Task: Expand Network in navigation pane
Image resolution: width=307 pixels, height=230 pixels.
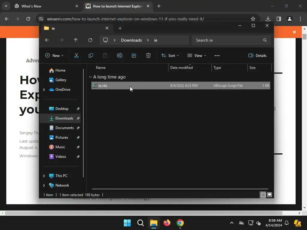Action: [x=44, y=185]
